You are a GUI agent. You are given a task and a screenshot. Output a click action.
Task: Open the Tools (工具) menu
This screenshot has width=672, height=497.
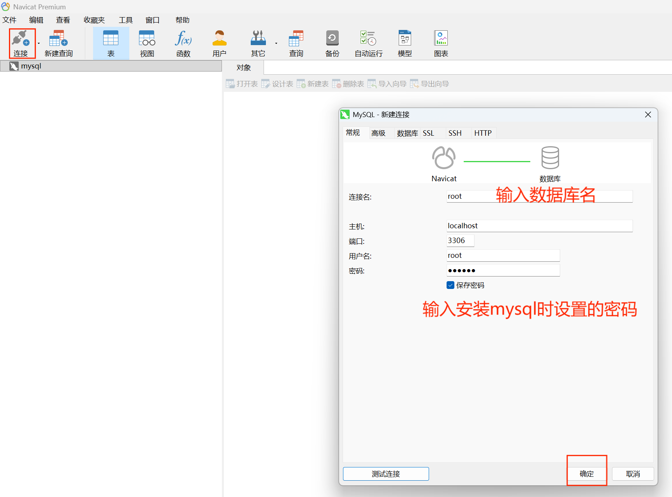pyautogui.click(x=126, y=20)
